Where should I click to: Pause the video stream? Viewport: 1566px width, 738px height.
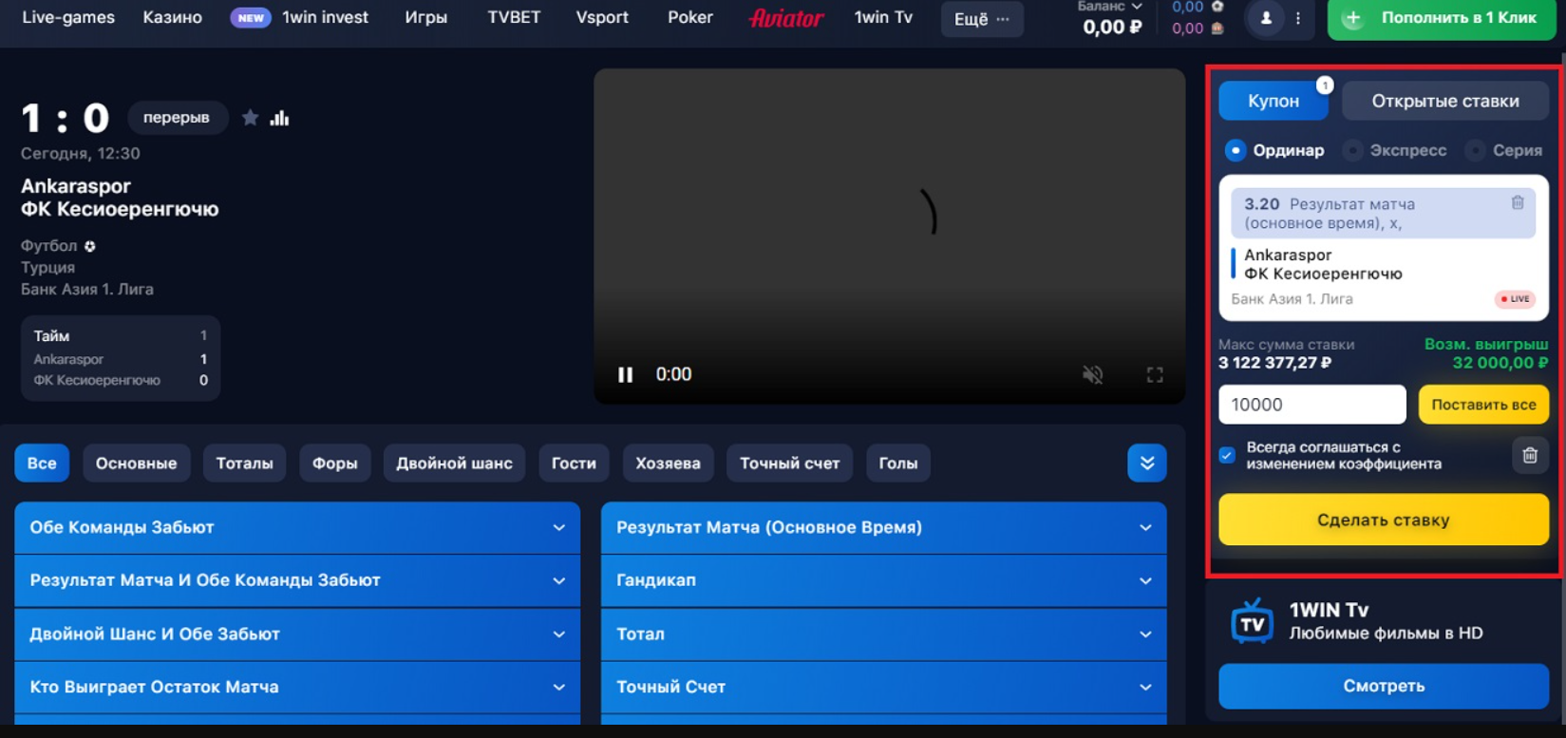[x=625, y=374]
